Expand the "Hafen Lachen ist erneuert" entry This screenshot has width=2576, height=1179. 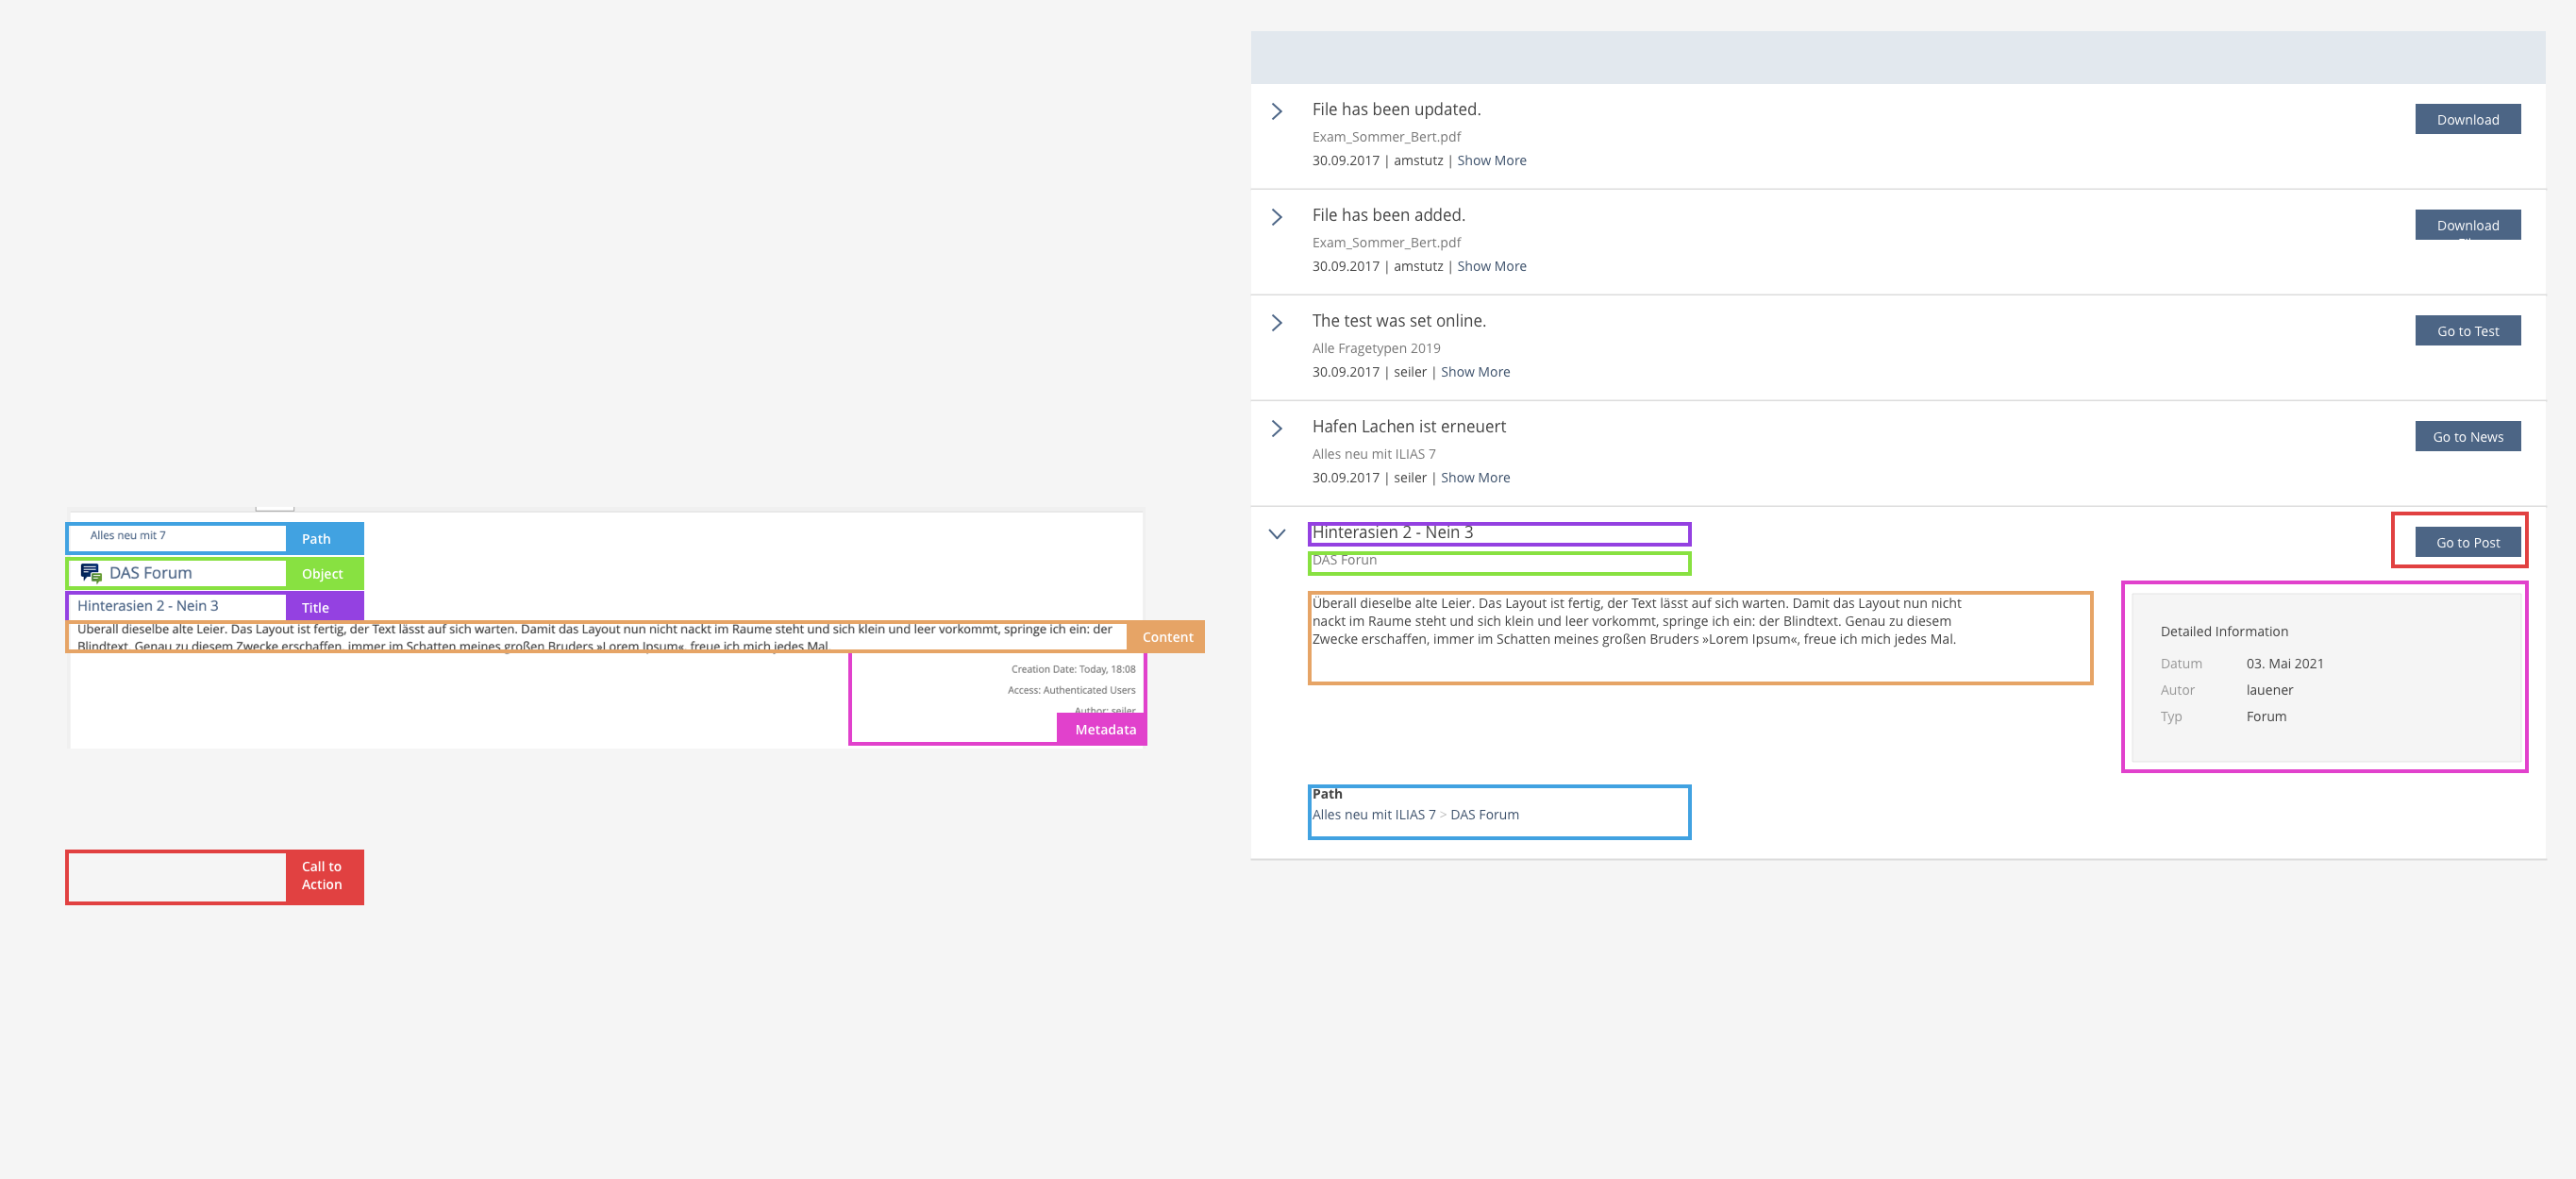click(1277, 429)
